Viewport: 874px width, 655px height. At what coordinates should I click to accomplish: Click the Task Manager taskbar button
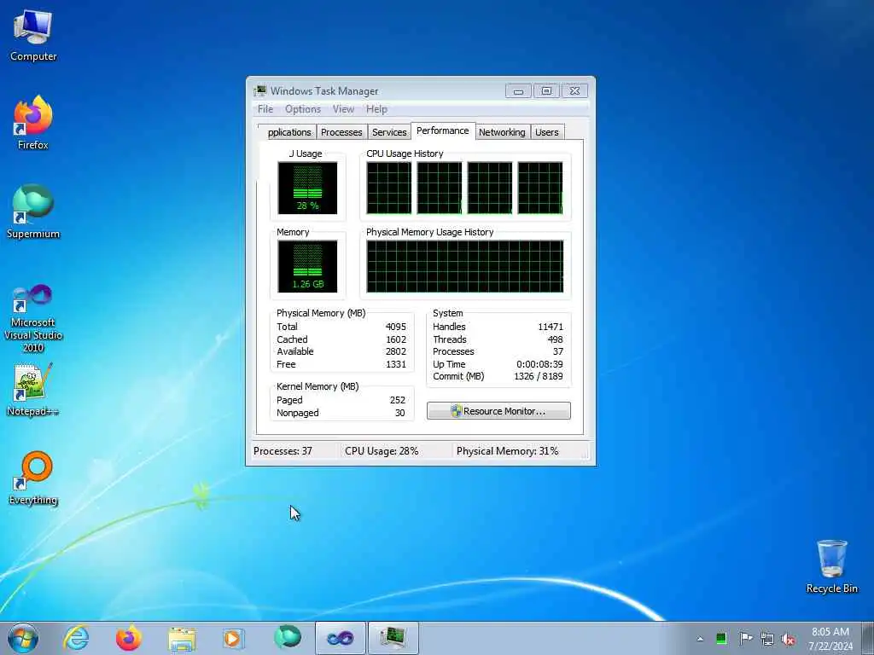(x=393, y=638)
